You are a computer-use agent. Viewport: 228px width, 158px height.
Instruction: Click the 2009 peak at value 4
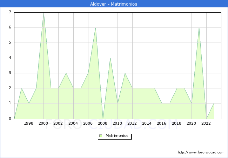[x=110, y=58]
